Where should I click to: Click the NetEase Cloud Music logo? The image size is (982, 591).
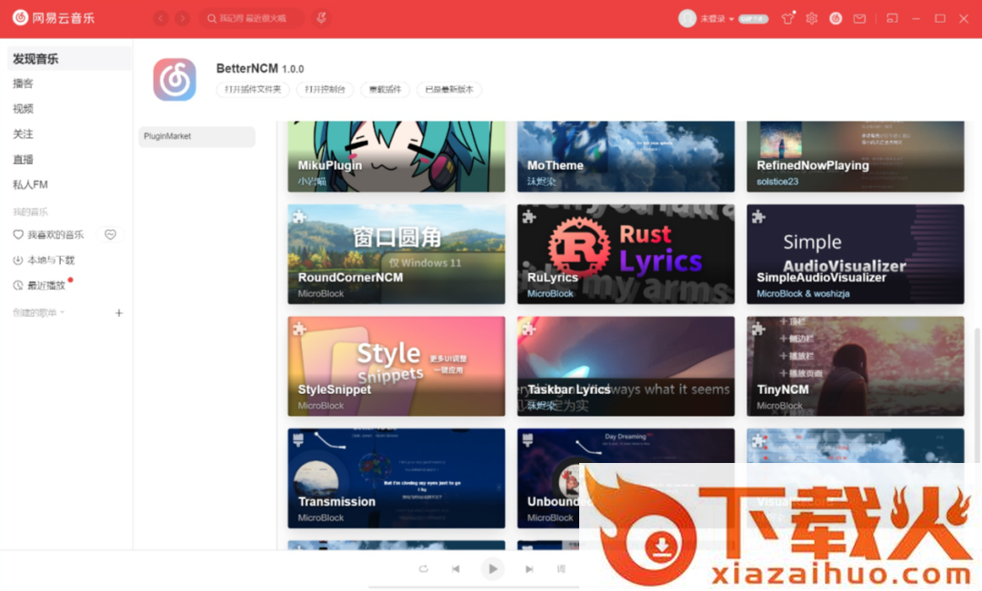coord(54,18)
